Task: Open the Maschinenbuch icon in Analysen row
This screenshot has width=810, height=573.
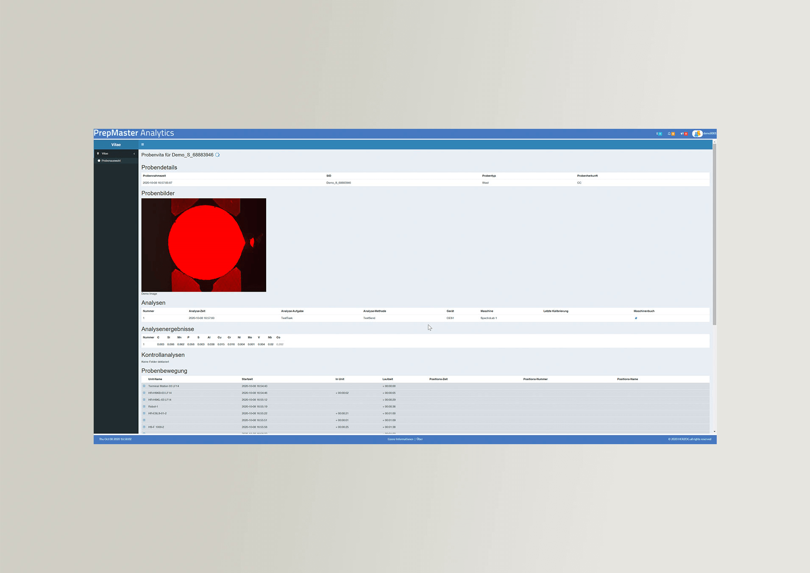Action: pos(636,318)
